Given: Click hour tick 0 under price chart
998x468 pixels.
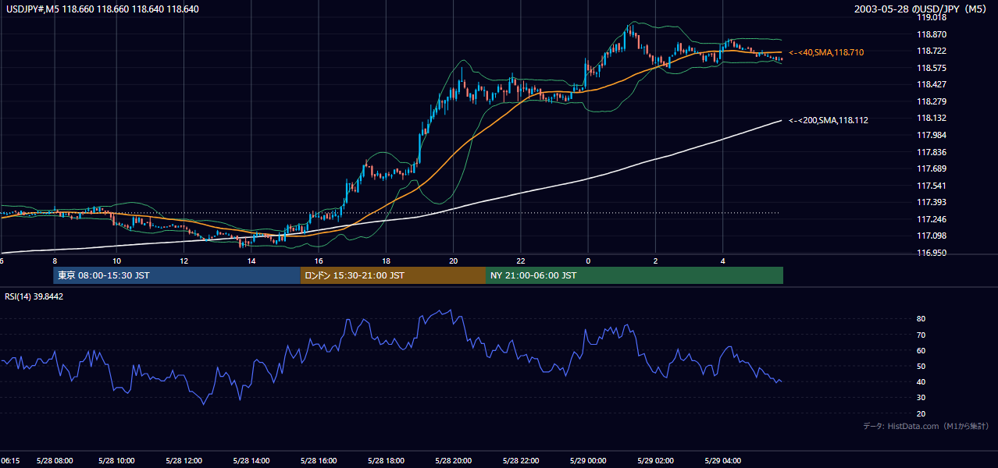Looking at the screenshot, I should (x=588, y=261).
